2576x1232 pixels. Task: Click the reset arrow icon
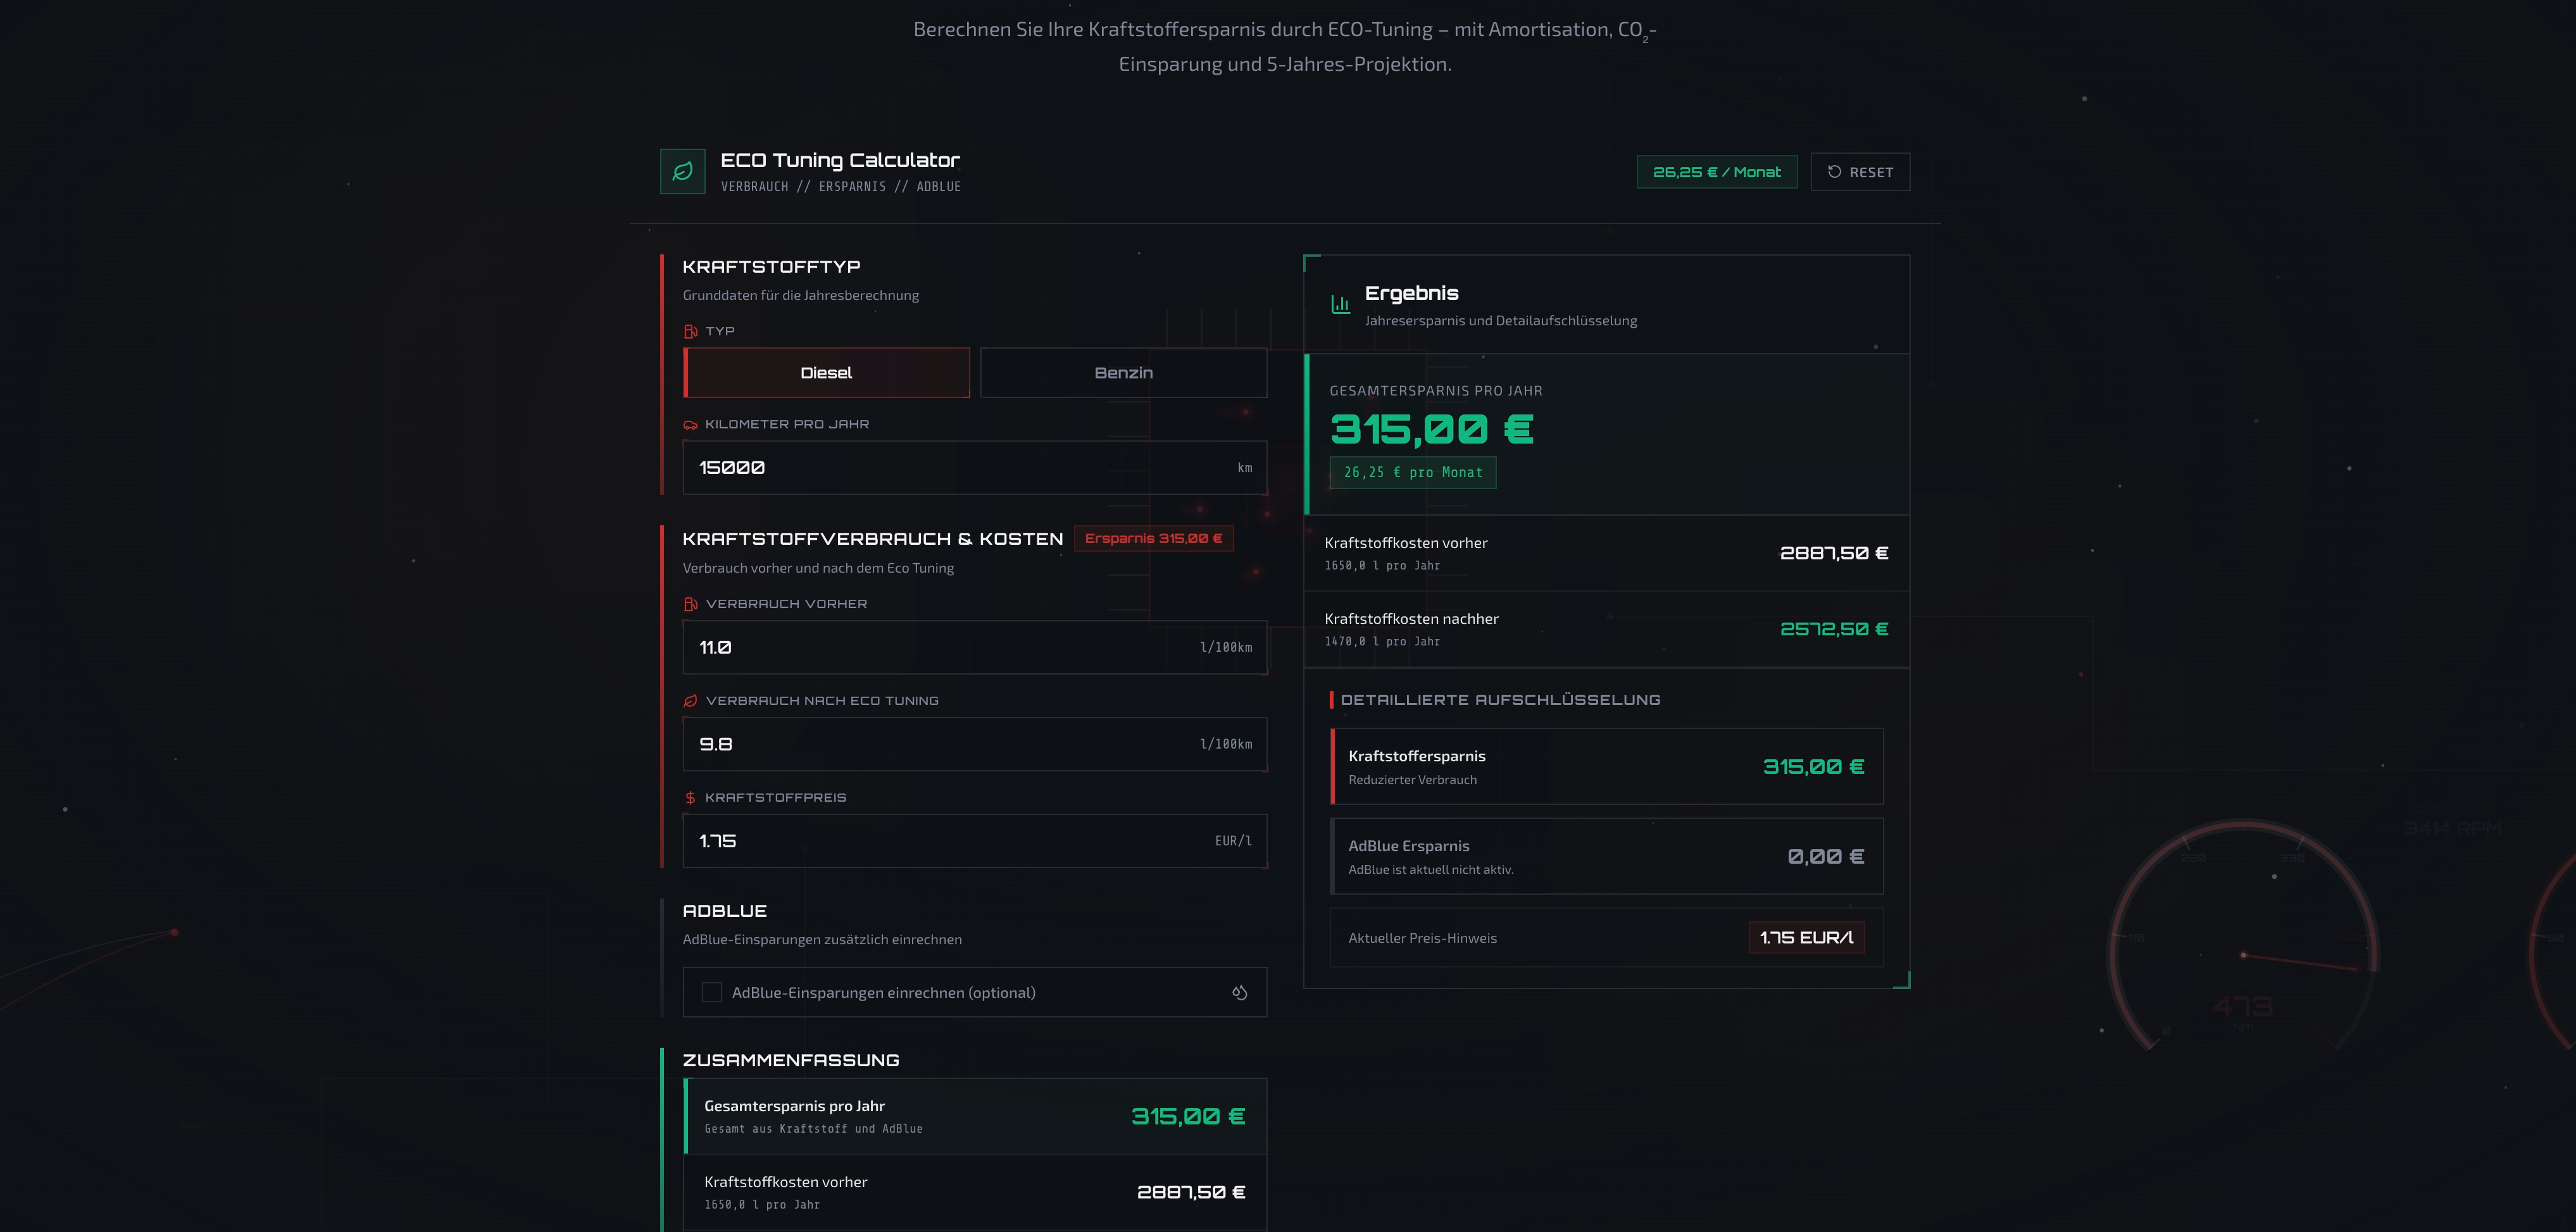[x=1834, y=172]
